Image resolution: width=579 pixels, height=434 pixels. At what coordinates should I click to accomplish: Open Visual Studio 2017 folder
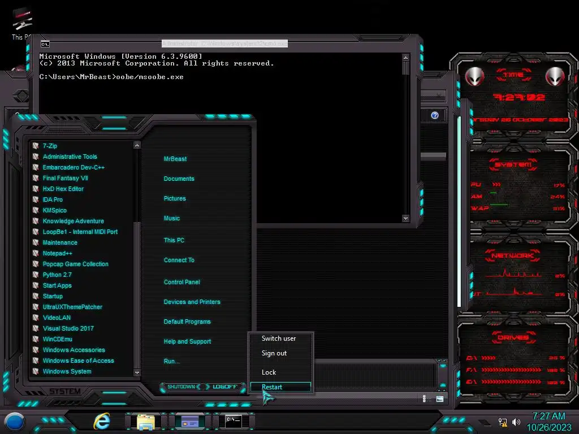(x=68, y=328)
